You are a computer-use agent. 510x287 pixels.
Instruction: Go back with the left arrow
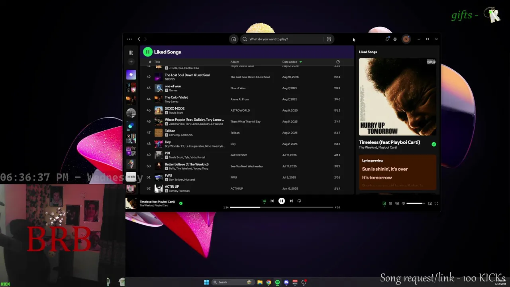(x=139, y=39)
